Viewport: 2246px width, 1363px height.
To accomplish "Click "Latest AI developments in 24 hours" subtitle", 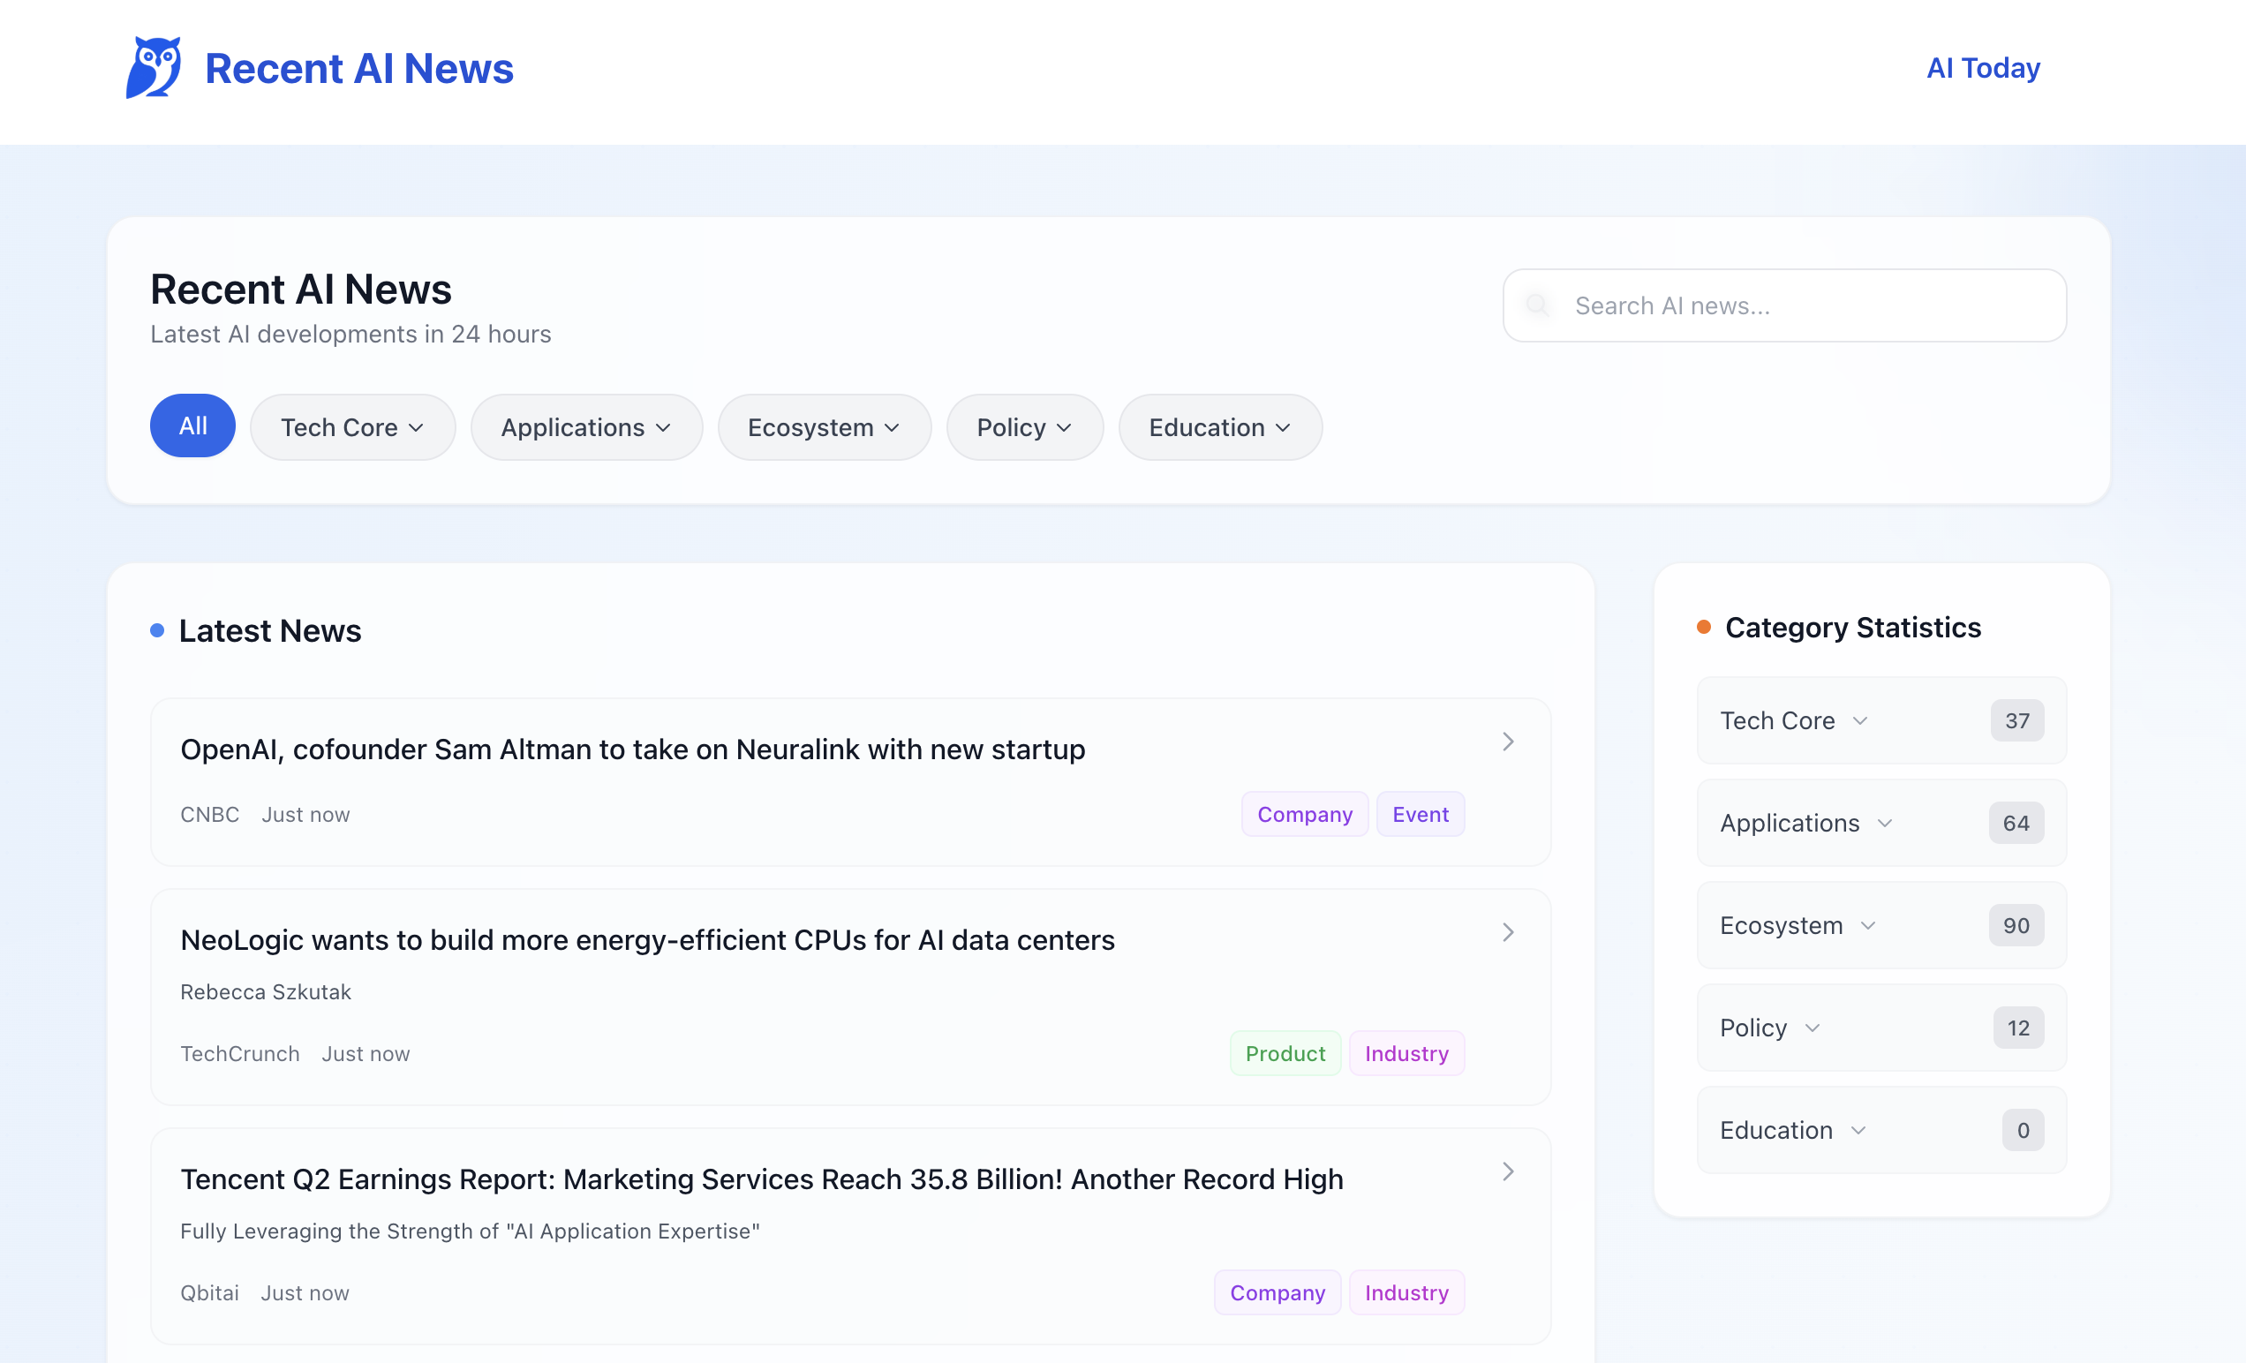I will [351, 334].
